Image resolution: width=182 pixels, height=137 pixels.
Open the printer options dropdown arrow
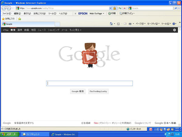pyautogui.click(x=133, y=24)
